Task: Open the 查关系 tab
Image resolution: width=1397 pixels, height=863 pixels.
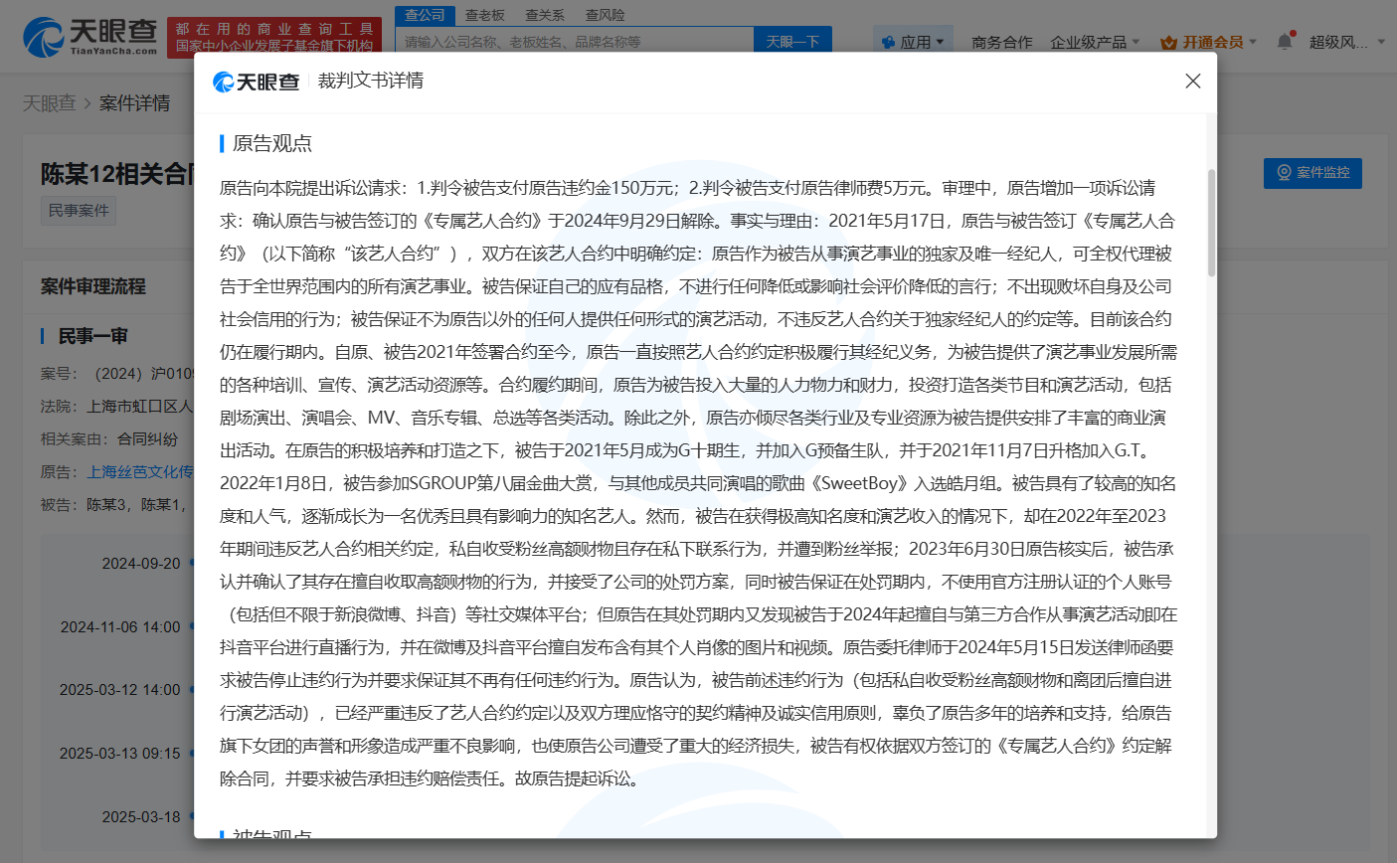Action: (x=544, y=14)
